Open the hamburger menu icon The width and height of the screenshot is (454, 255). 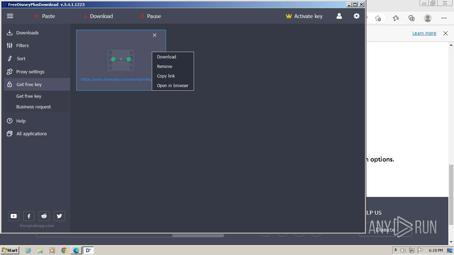[10, 16]
